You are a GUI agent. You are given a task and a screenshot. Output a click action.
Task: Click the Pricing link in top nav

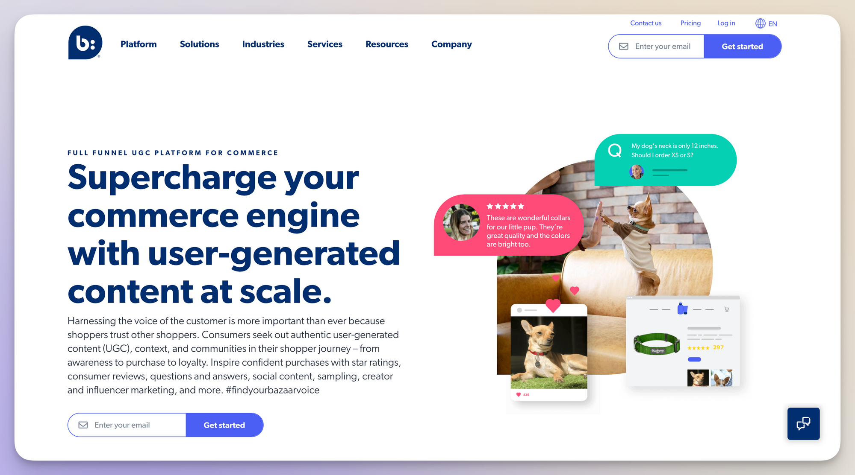pos(690,23)
